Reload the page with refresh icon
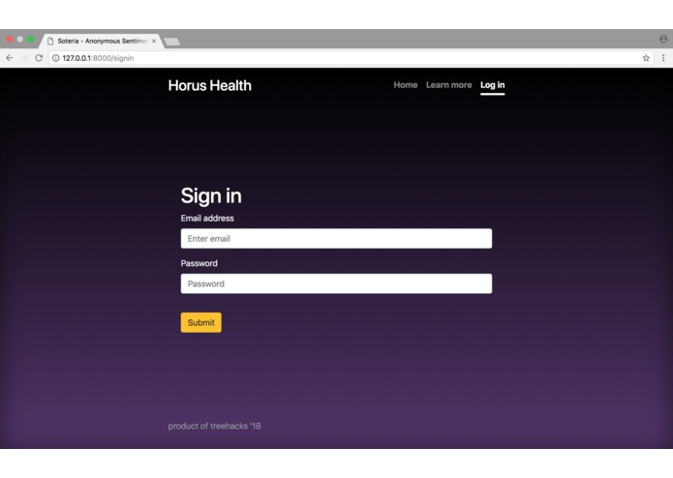Screen dimensions: 673x478 tap(39, 58)
